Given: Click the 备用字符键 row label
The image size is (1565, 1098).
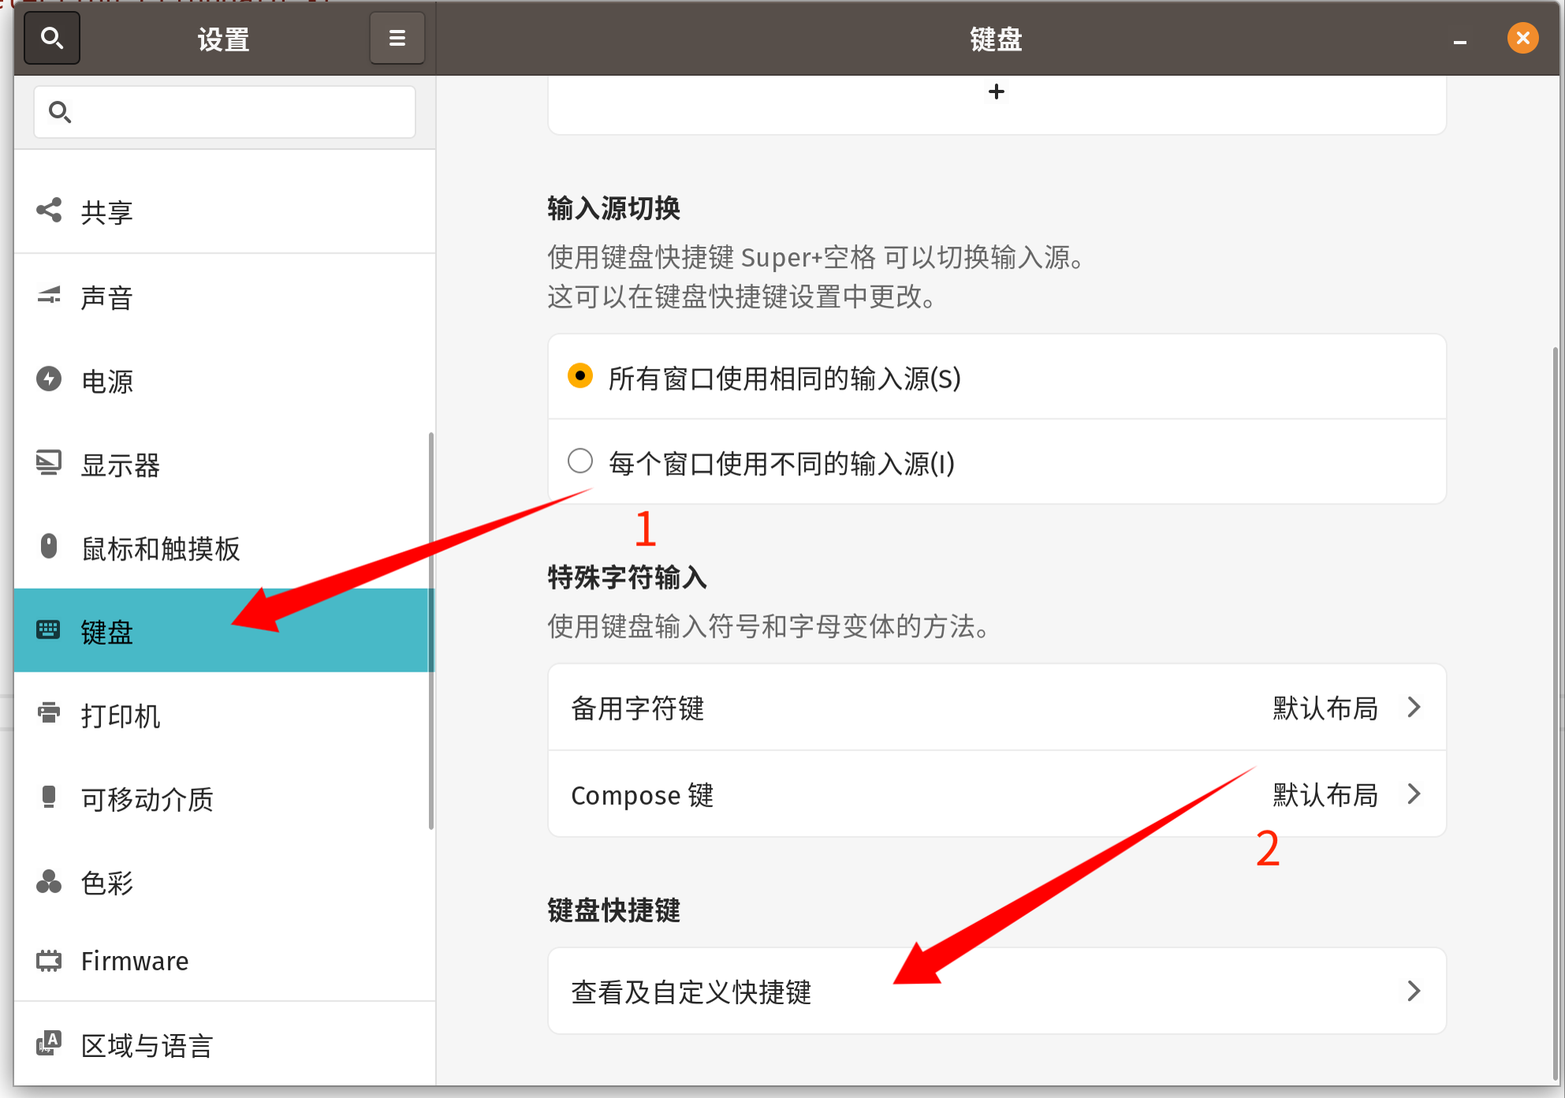Looking at the screenshot, I should [638, 708].
